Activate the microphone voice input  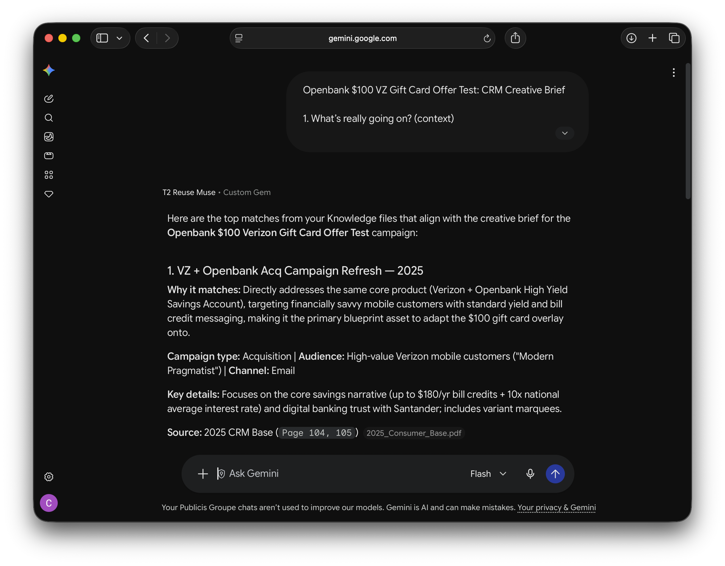click(x=530, y=474)
